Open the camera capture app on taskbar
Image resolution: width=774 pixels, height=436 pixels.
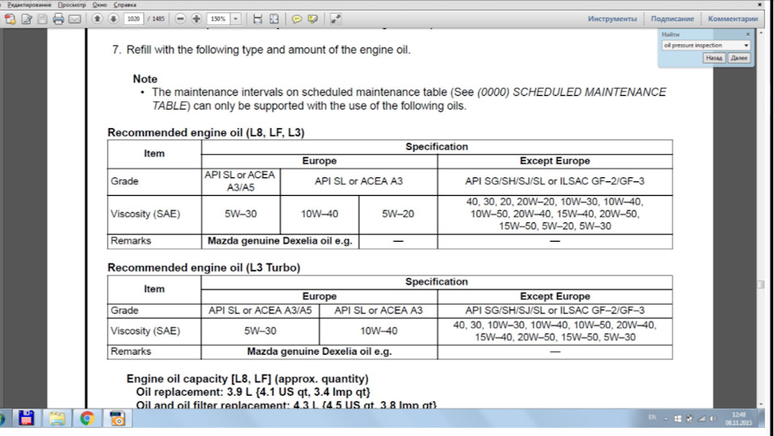coord(118,418)
